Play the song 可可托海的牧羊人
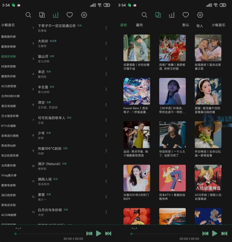 pyautogui.click(x=52, y=118)
